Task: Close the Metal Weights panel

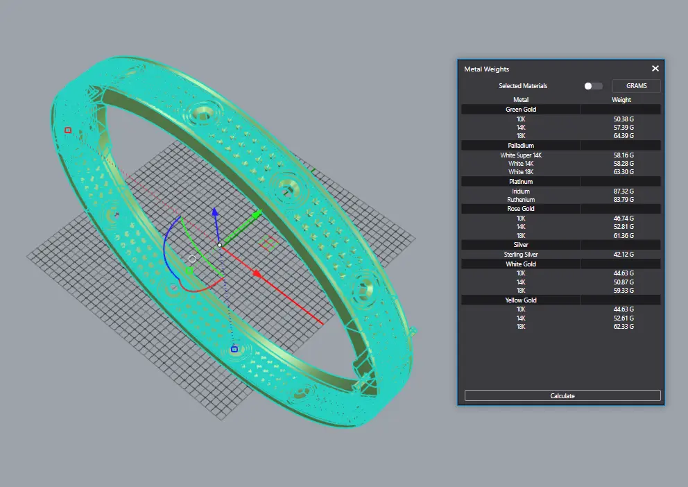Action: (655, 69)
